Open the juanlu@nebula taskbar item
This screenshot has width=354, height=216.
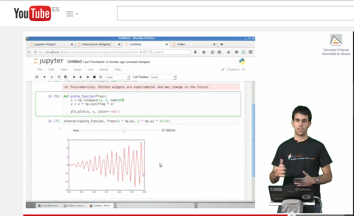click(x=48, y=206)
